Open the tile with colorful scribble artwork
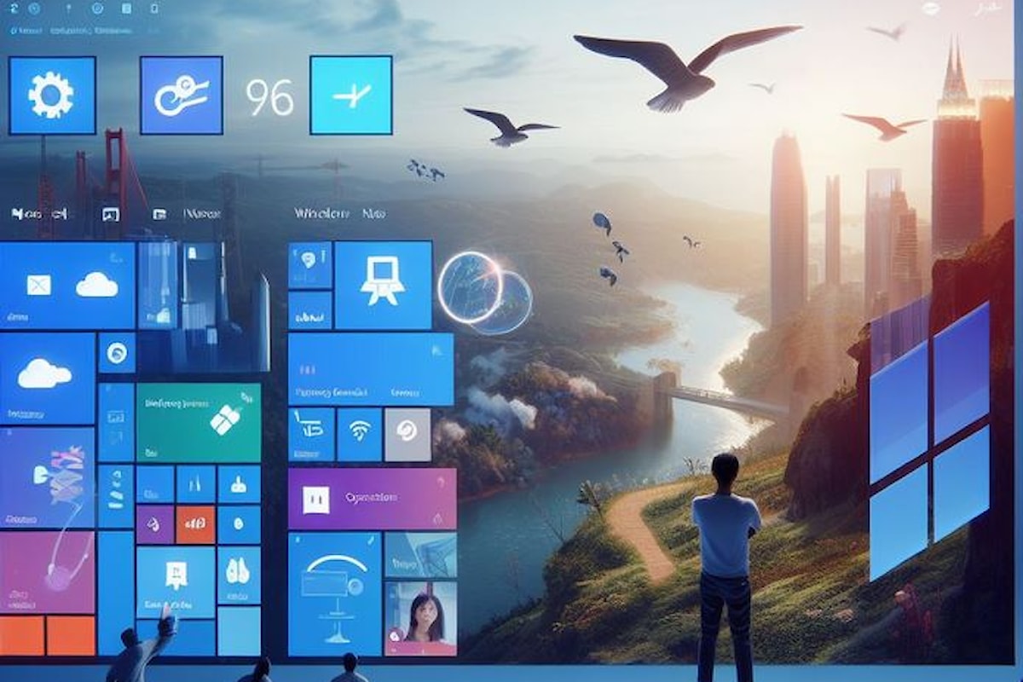The width and height of the screenshot is (1023, 682). tap(47, 477)
